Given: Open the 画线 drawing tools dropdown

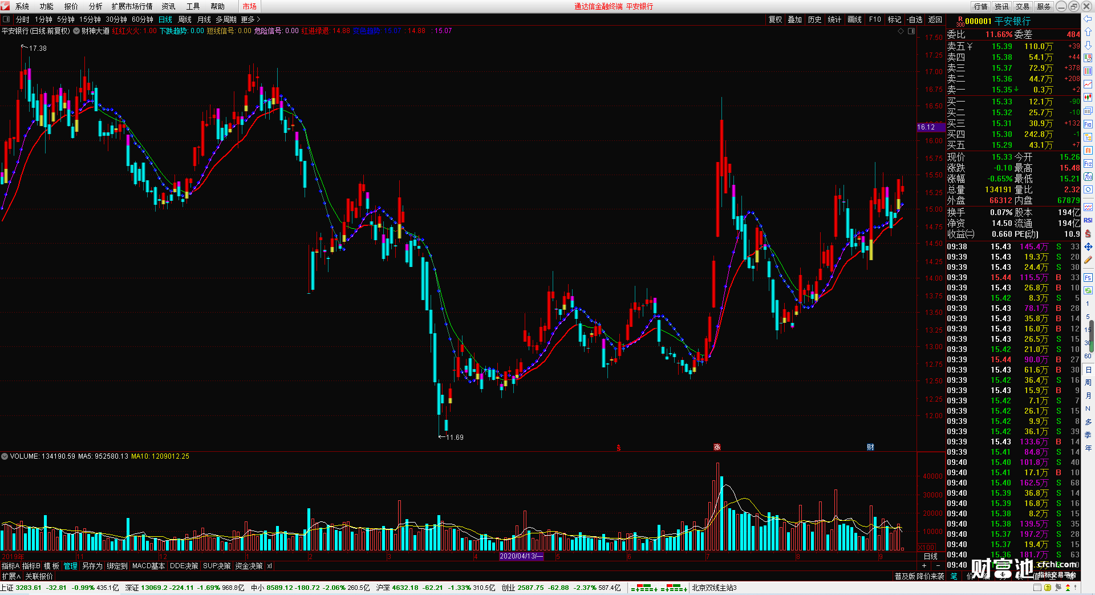Looking at the screenshot, I should click(854, 19).
